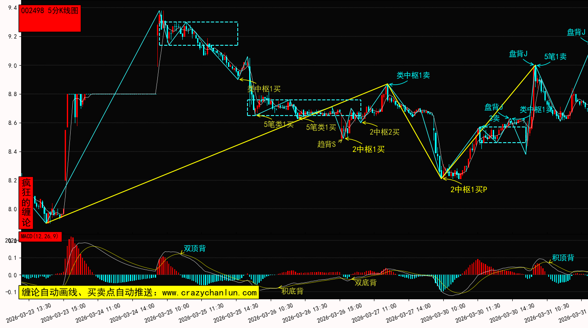The height and width of the screenshot is (328, 588).
Task: Select the 积顶背 MACD annotation
Action: pyautogui.click(x=563, y=258)
